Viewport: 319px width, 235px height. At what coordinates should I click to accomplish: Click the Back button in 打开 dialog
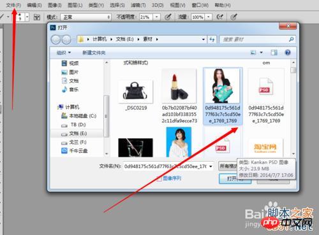56,39
